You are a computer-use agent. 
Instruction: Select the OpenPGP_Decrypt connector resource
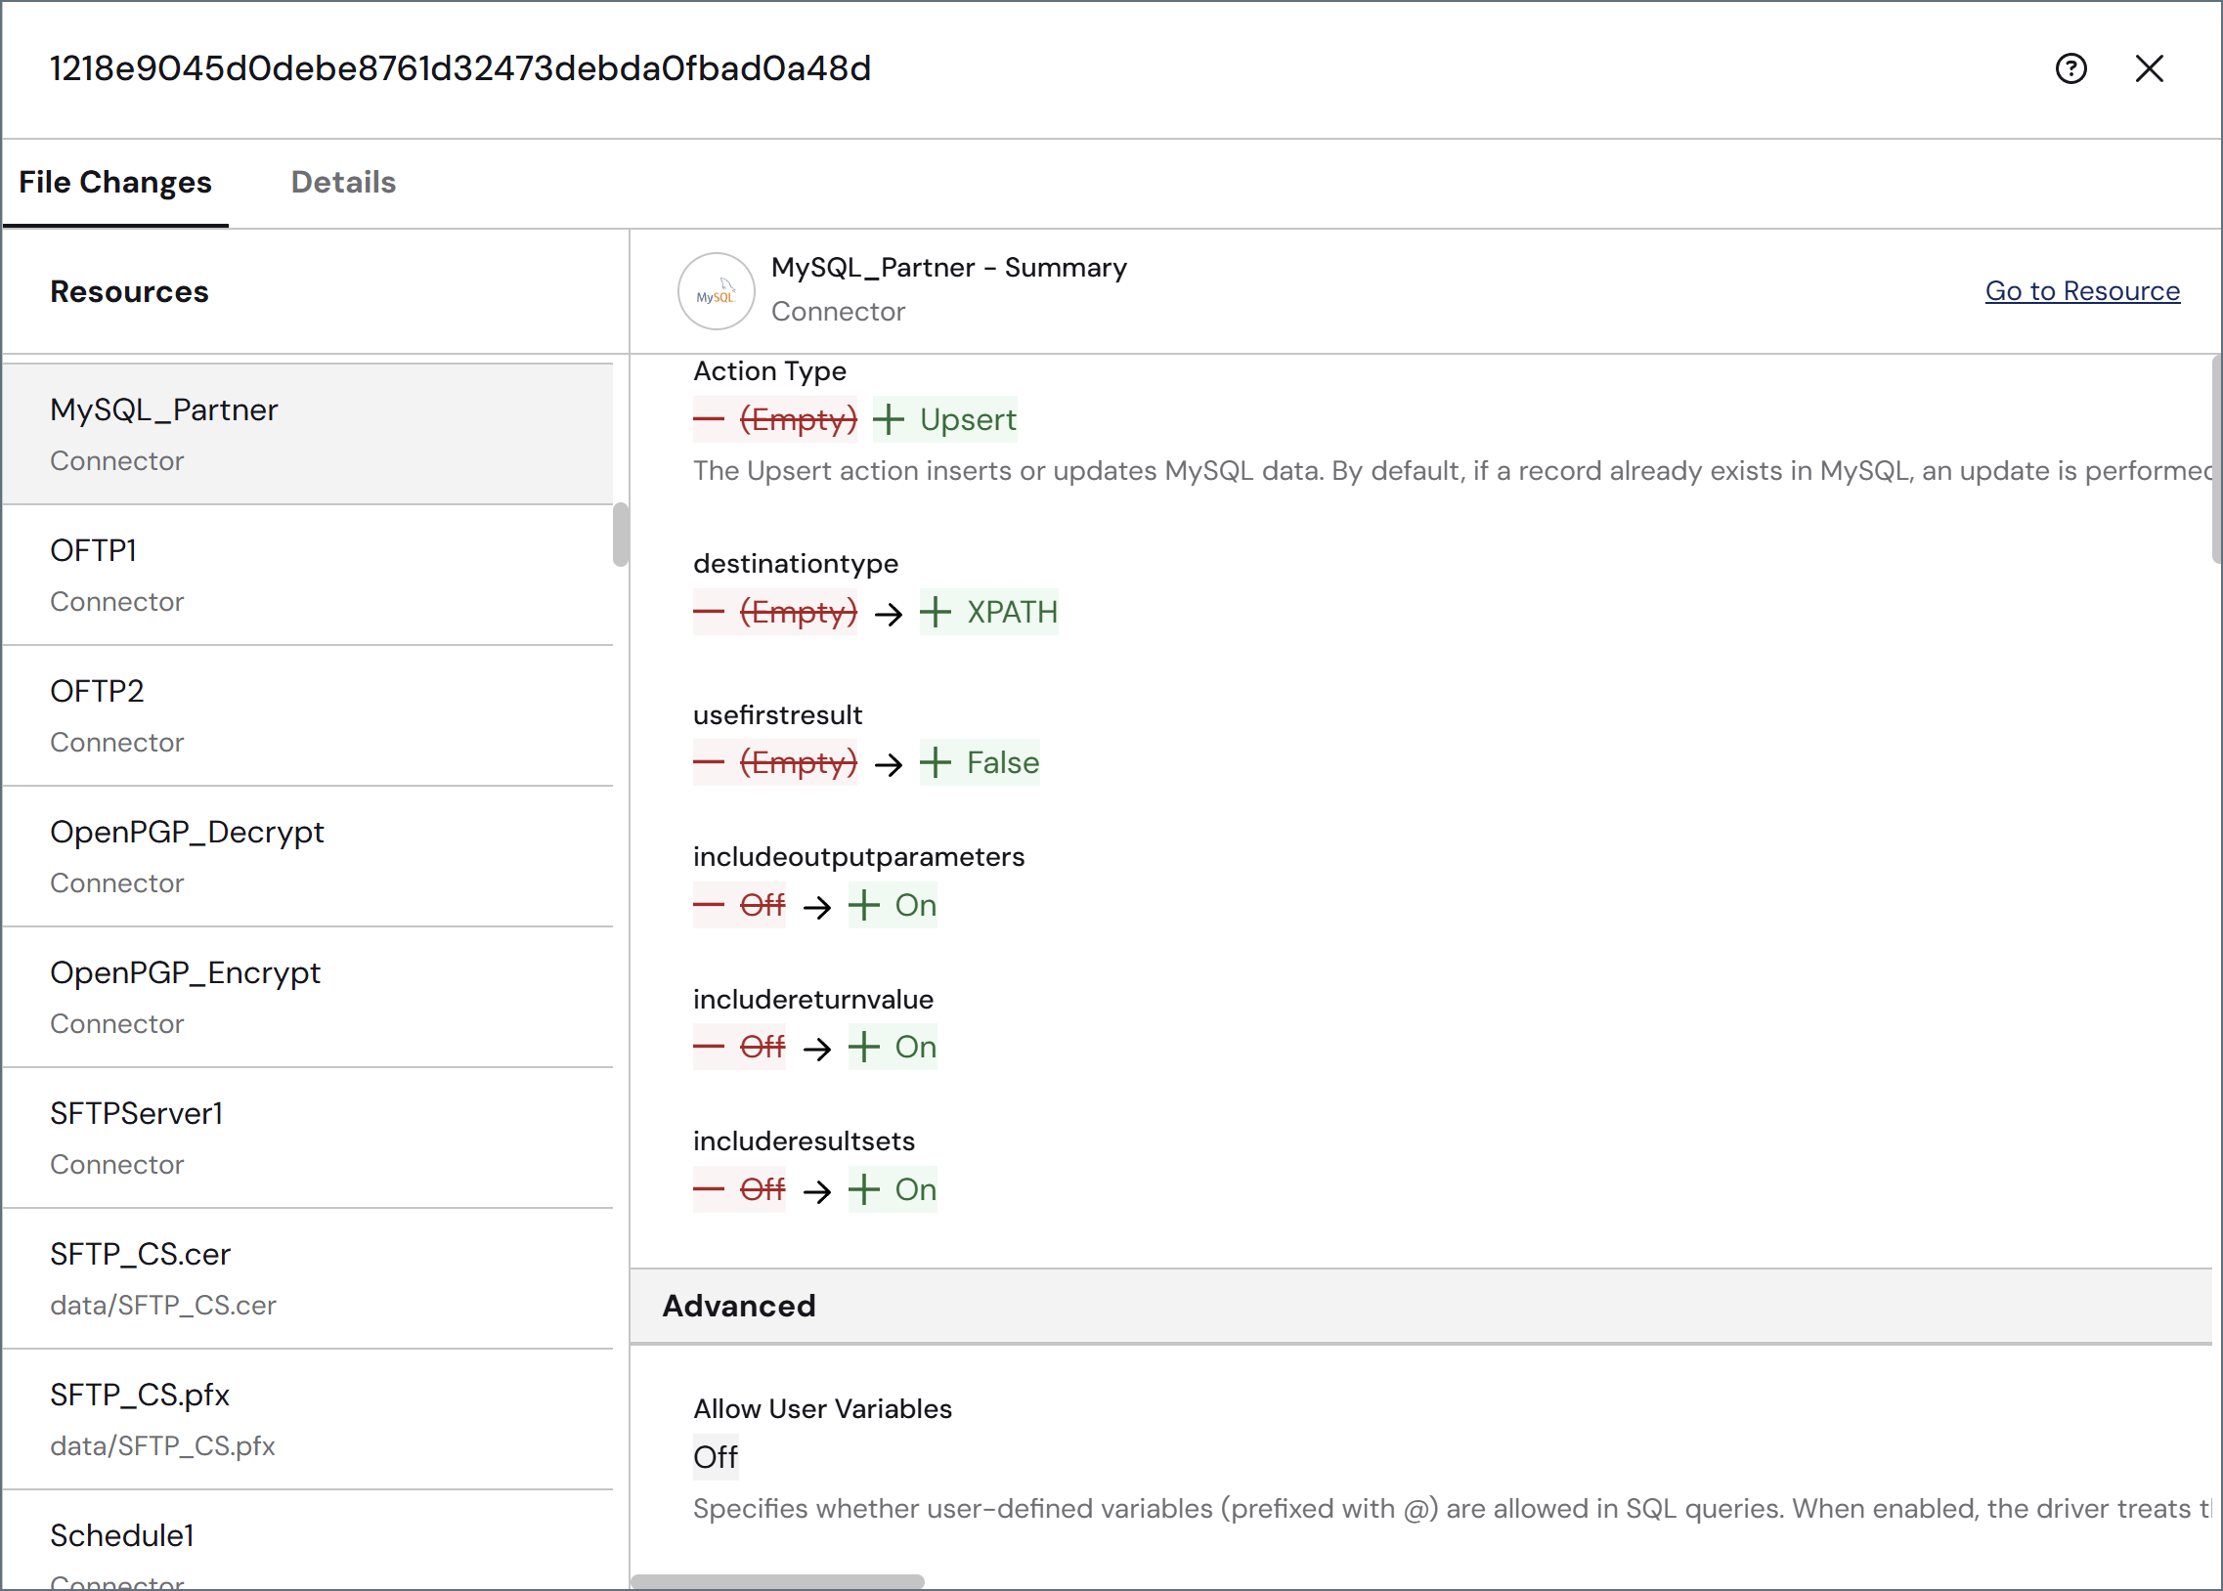click(308, 856)
